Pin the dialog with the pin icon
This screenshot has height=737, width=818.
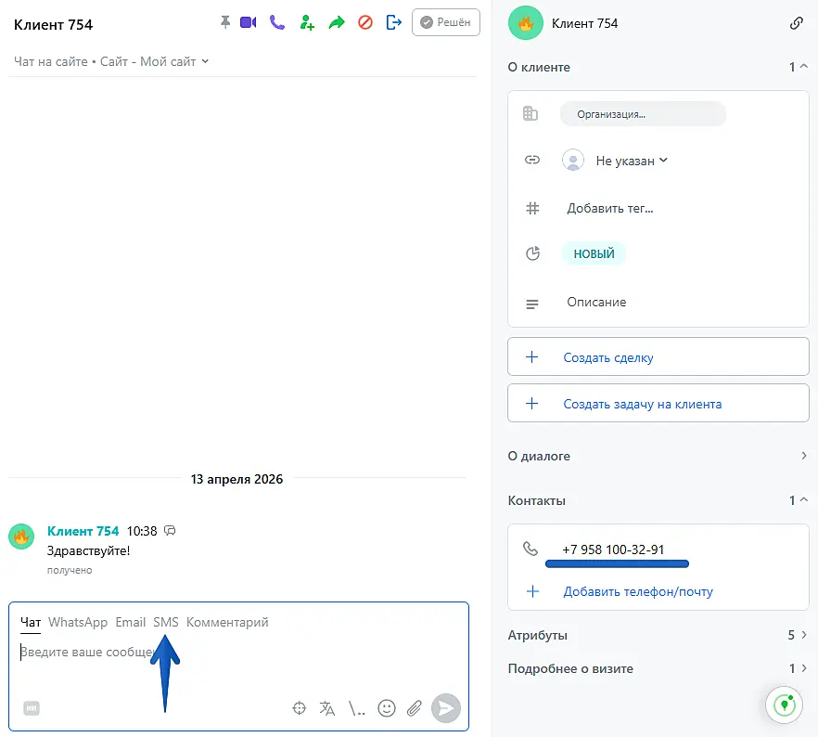pos(224,23)
